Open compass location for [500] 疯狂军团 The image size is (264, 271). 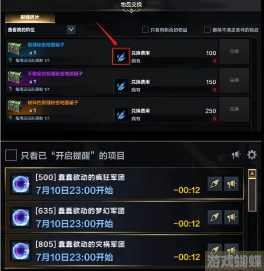214,184
